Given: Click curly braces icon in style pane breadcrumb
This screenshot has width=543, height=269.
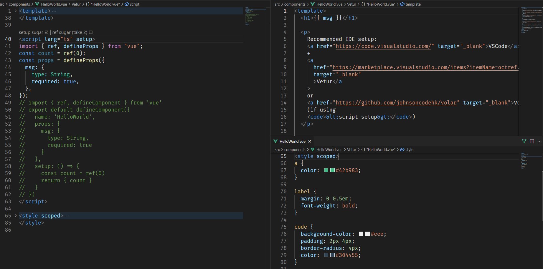Looking at the screenshot, I should click(x=363, y=150).
